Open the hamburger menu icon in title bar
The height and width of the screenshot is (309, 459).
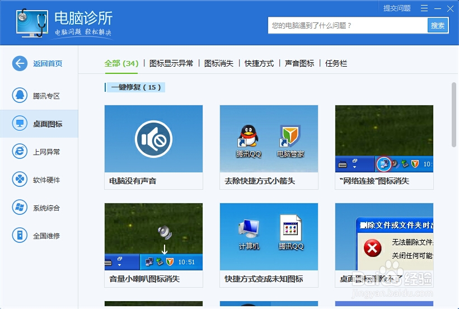[x=424, y=8]
